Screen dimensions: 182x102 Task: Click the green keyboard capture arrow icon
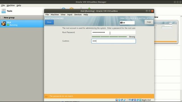click(x=140, y=100)
